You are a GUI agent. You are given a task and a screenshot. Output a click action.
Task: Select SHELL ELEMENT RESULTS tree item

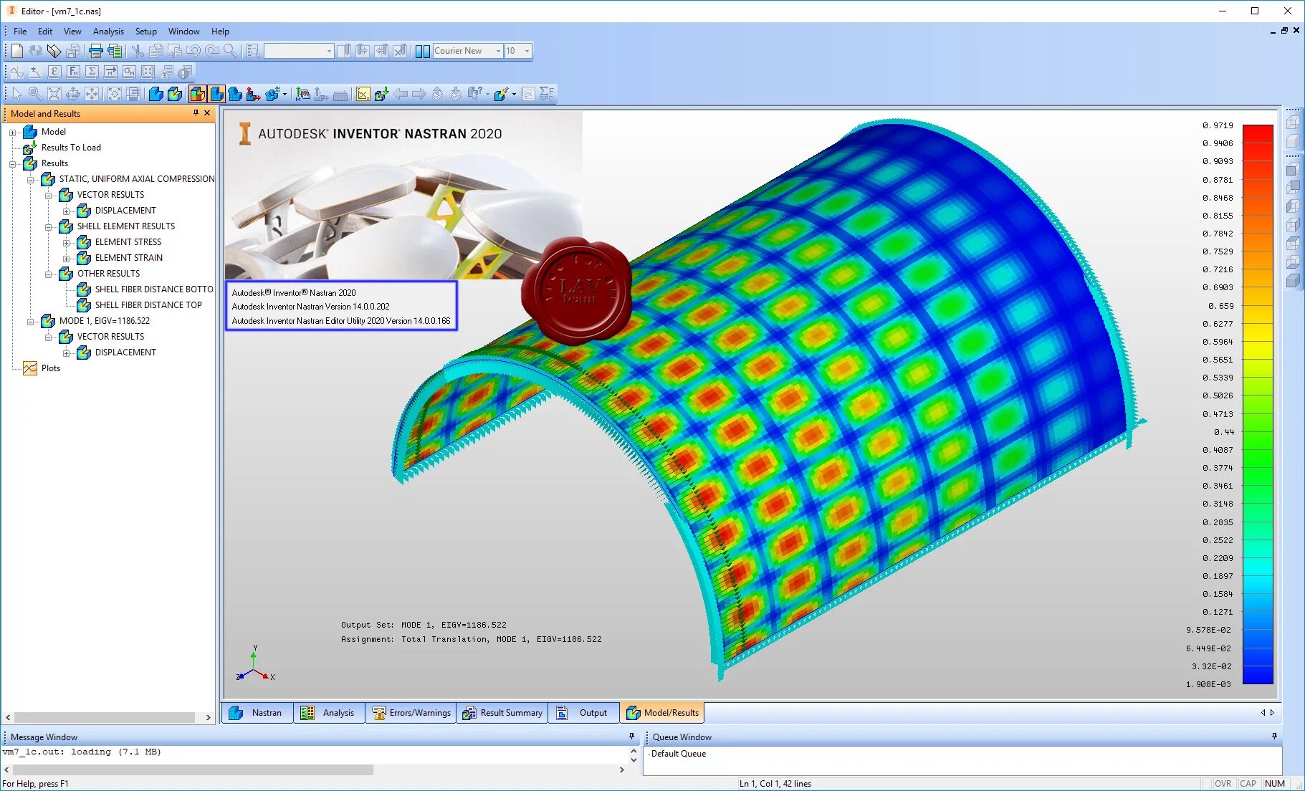pyautogui.click(x=126, y=226)
